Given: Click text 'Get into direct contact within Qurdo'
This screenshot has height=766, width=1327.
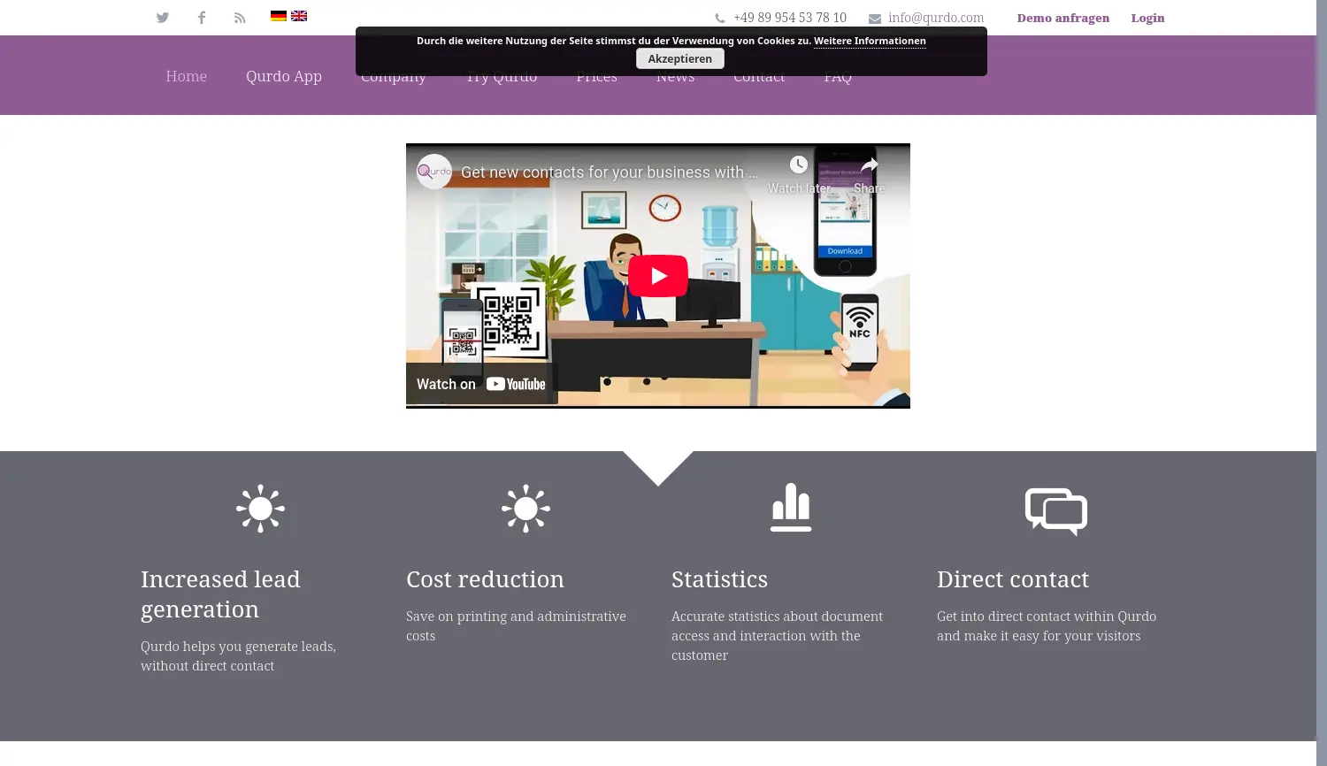Looking at the screenshot, I should (1047, 617).
